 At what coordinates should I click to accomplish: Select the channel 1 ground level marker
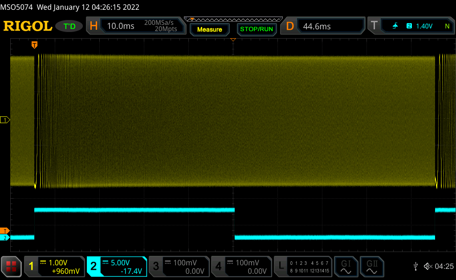pos(5,120)
